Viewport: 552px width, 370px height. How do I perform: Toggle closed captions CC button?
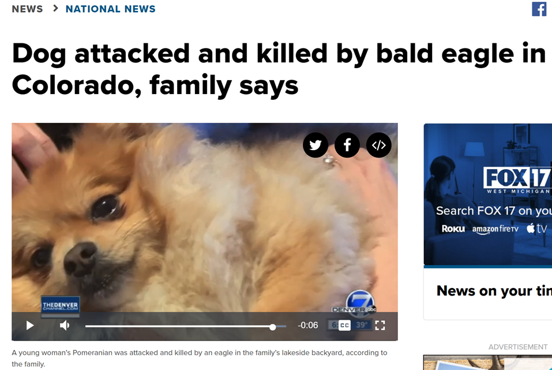coord(345,325)
